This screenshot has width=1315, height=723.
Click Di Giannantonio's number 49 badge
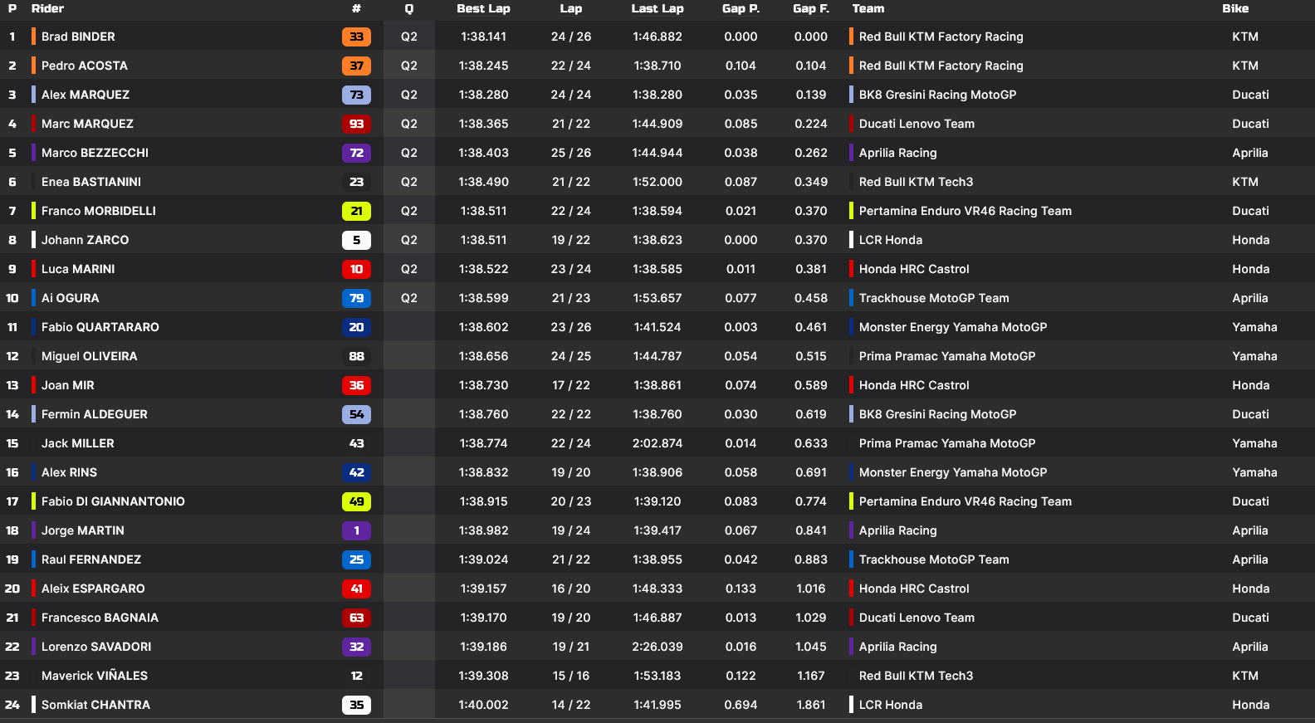point(356,501)
